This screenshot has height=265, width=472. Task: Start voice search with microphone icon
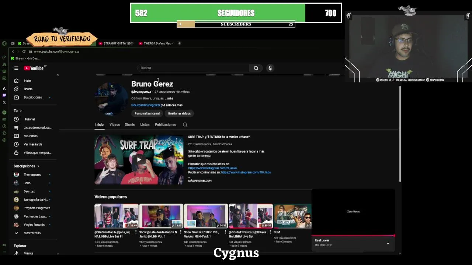(x=270, y=68)
